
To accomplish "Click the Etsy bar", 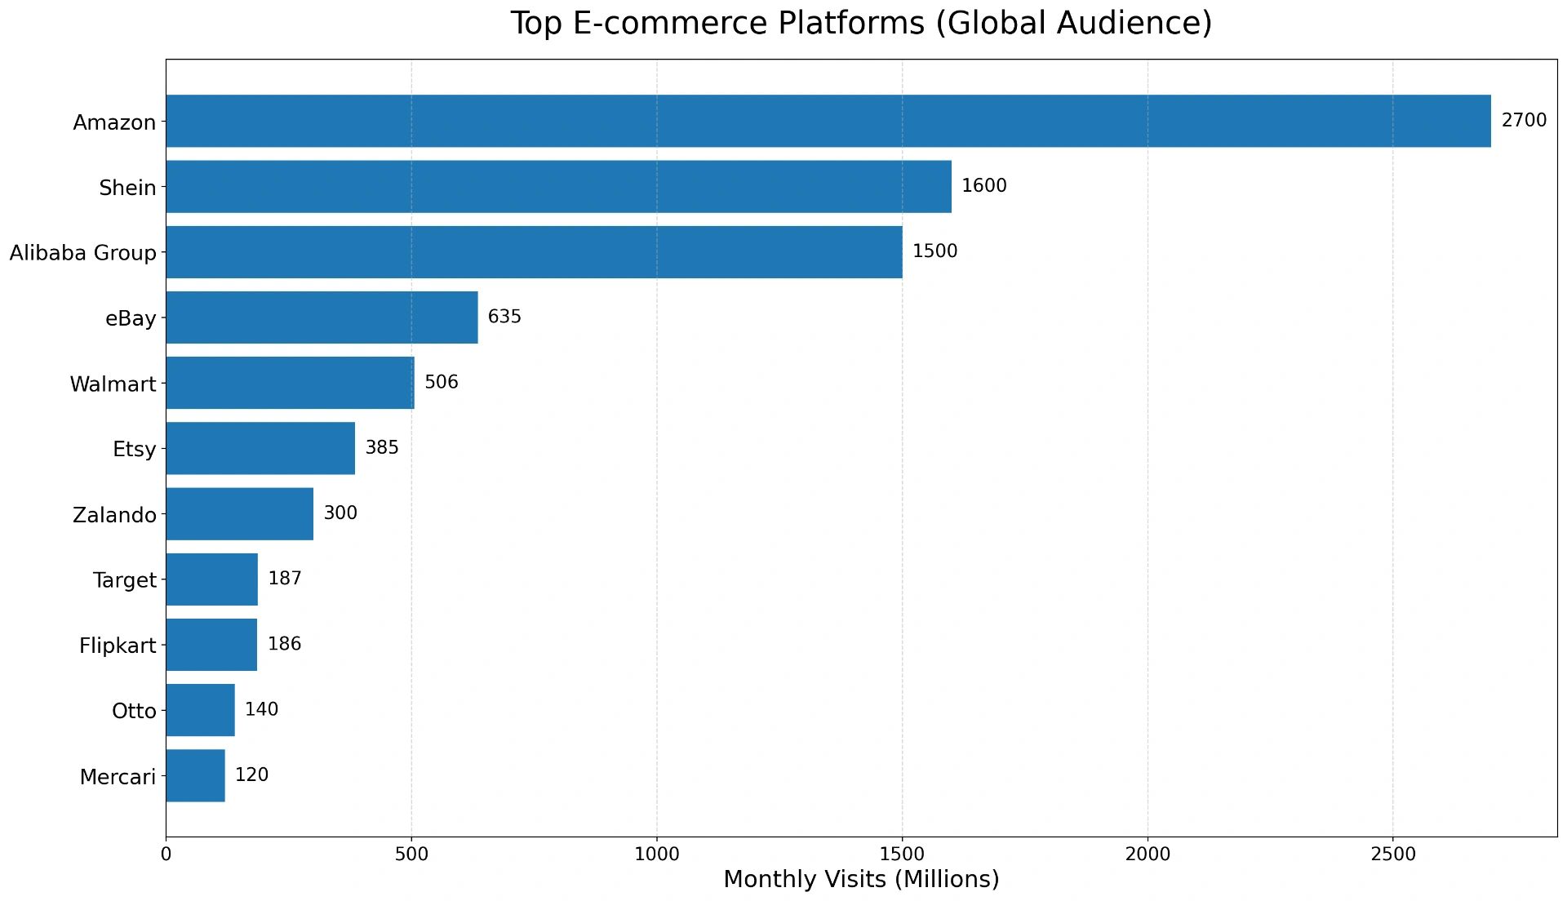I will (260, 448).
